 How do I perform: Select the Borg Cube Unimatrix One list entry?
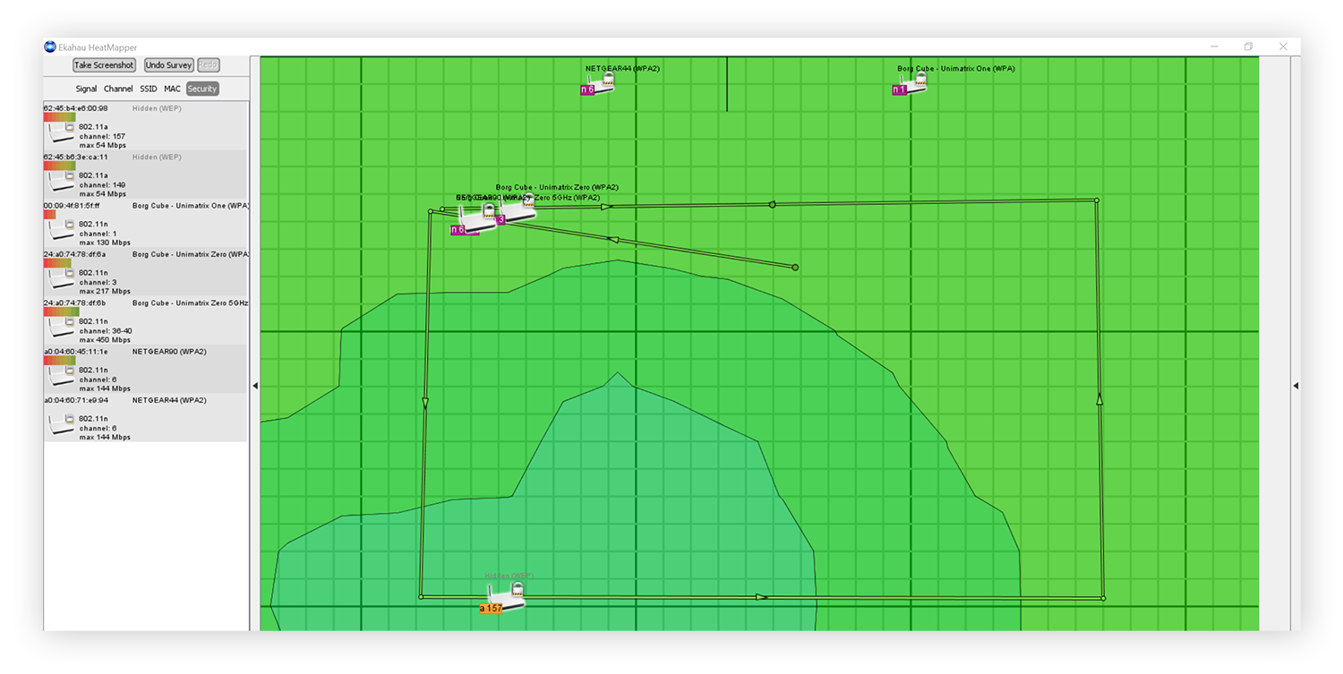point(145,224)
